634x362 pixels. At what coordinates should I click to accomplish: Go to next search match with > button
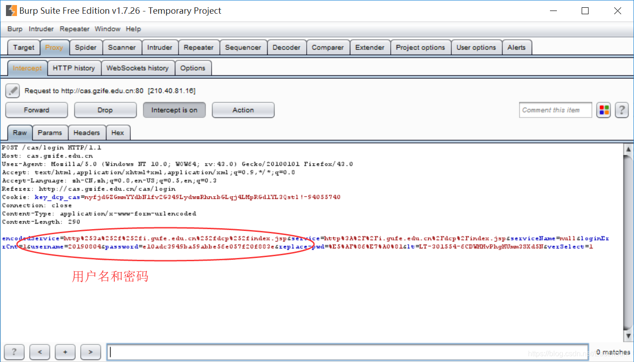[90, 352]
